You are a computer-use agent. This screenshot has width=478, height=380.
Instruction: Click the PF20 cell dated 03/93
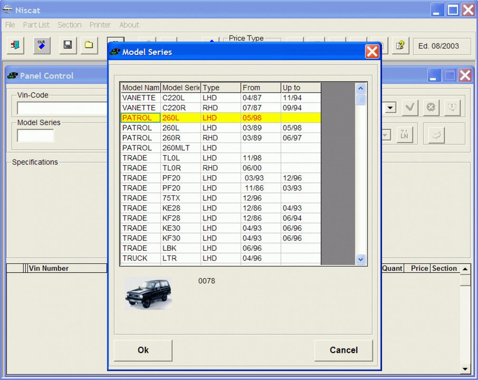(x=181, y=178)
